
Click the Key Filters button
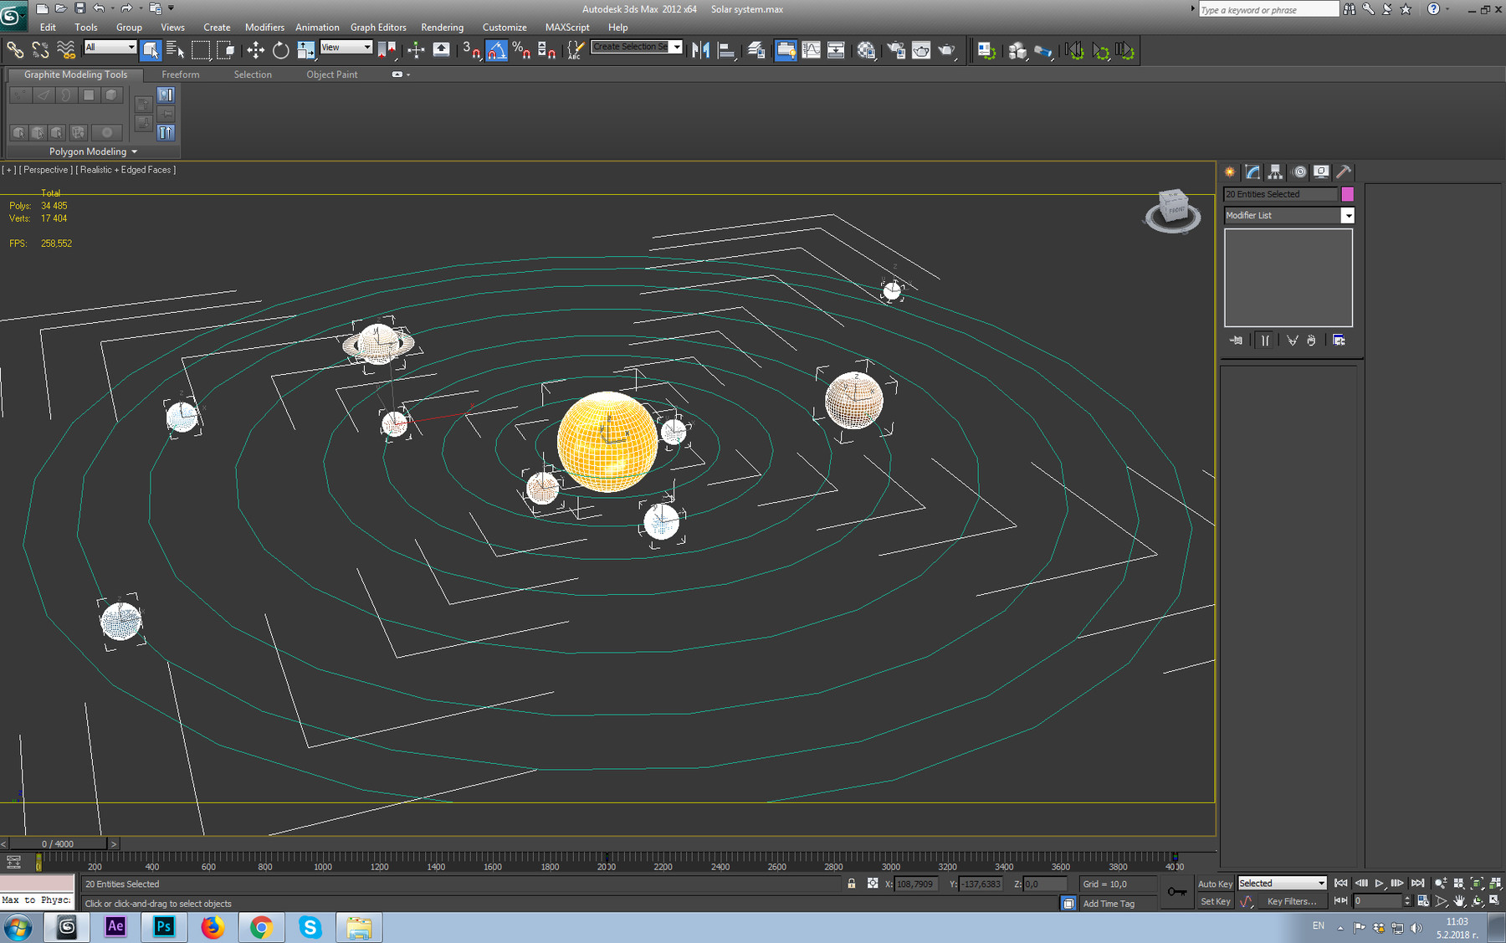point(1291,901)
